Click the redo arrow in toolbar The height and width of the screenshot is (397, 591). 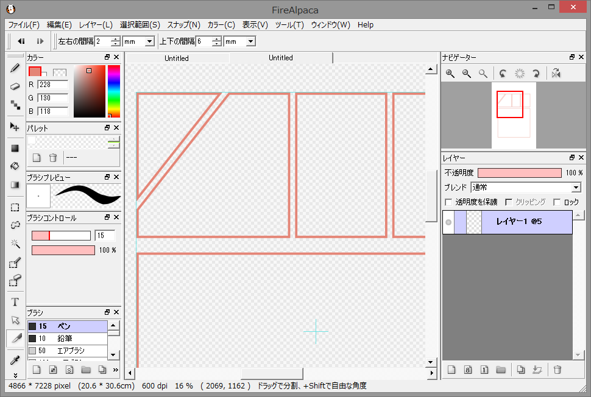click(x=40, y=41)
